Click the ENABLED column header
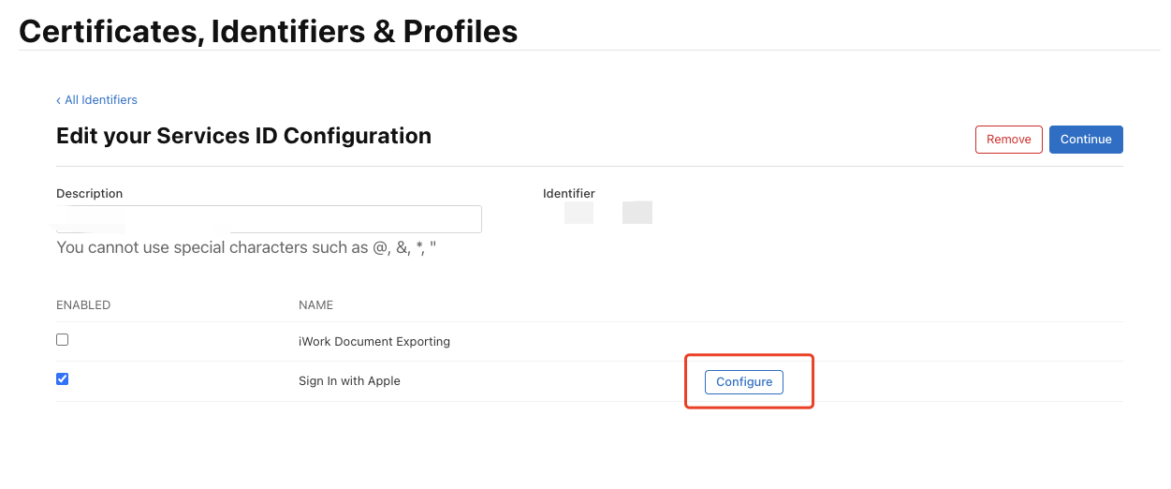 point(83,305)
